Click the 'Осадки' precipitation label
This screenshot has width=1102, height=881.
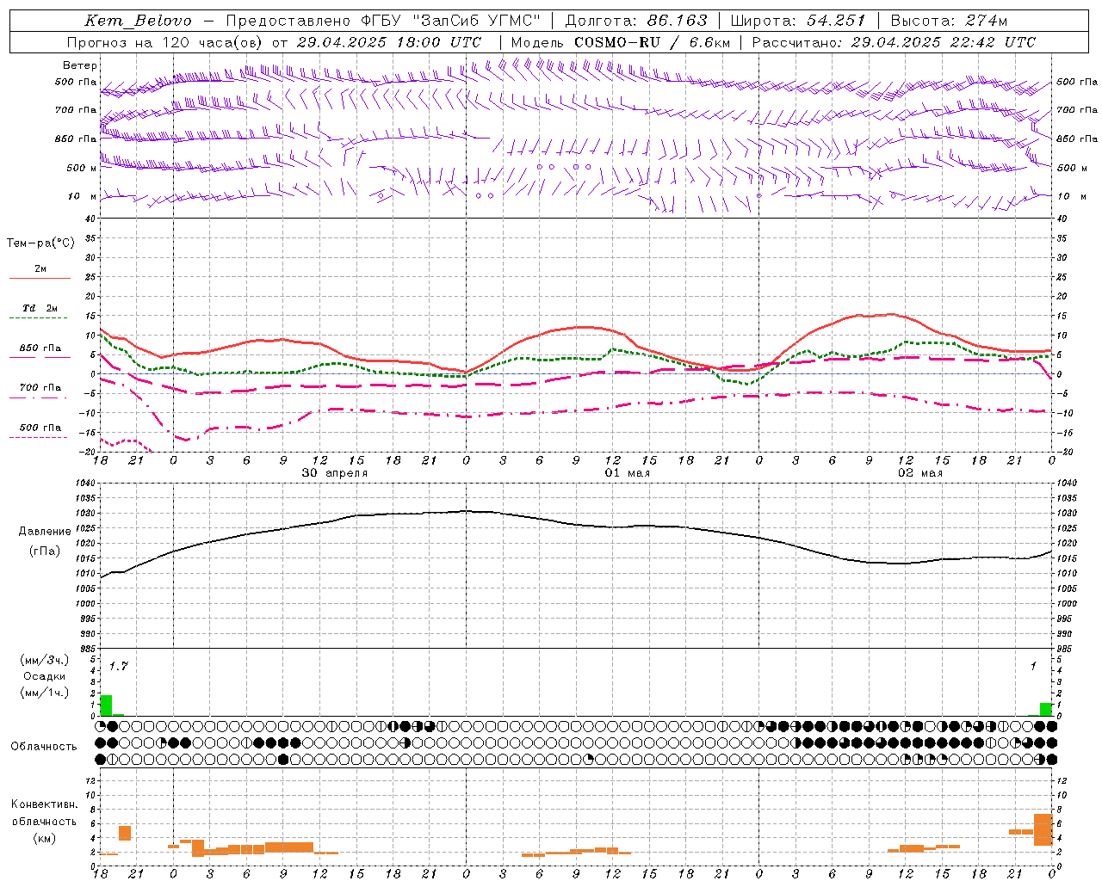(x=45, y=676)
